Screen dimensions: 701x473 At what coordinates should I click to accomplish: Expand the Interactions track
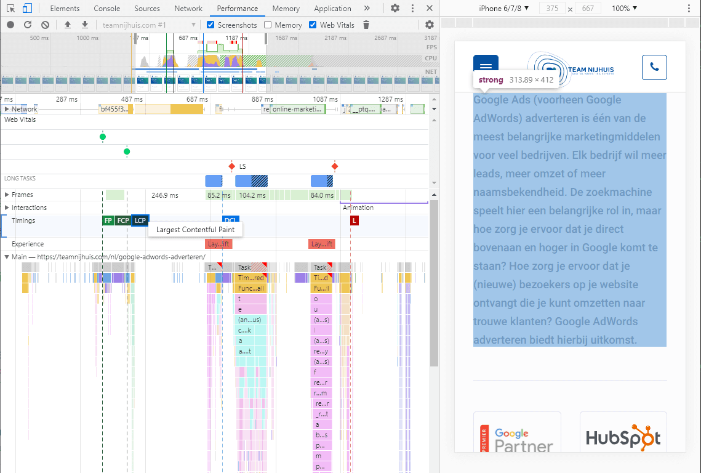[x=7, y=208]
